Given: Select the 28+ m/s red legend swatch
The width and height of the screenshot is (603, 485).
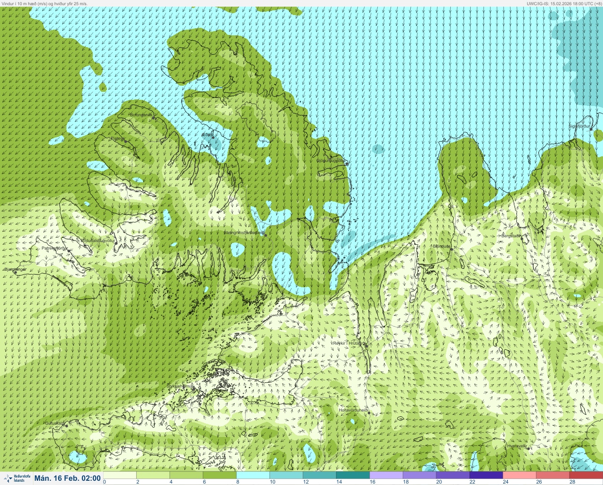Looking at the screenshot, I should [x=586, y=475].
